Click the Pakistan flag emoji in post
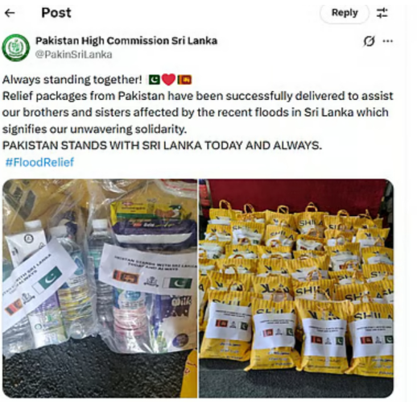417x411 pixels. pyautogui.click(x=155, y=80)
